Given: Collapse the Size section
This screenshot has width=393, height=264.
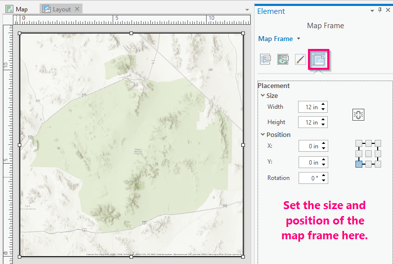Looking at the screenshot, I should [x=262, y=95].
